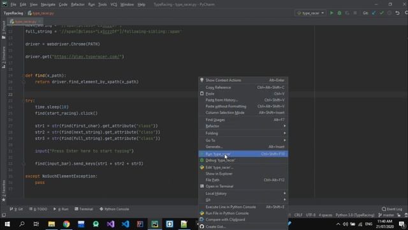
Task: Open the Window menu
Action: [x=127, y=4]
